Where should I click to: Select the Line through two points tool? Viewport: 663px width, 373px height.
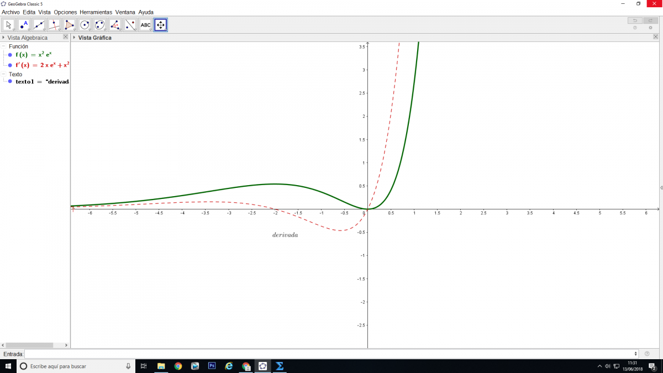39,25
